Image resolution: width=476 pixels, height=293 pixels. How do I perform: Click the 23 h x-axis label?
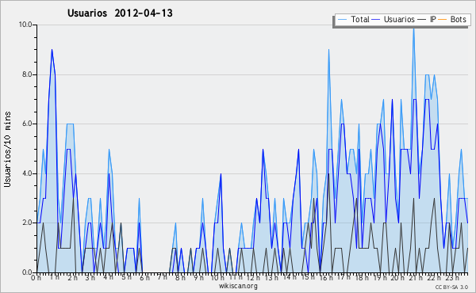point(452,277)
